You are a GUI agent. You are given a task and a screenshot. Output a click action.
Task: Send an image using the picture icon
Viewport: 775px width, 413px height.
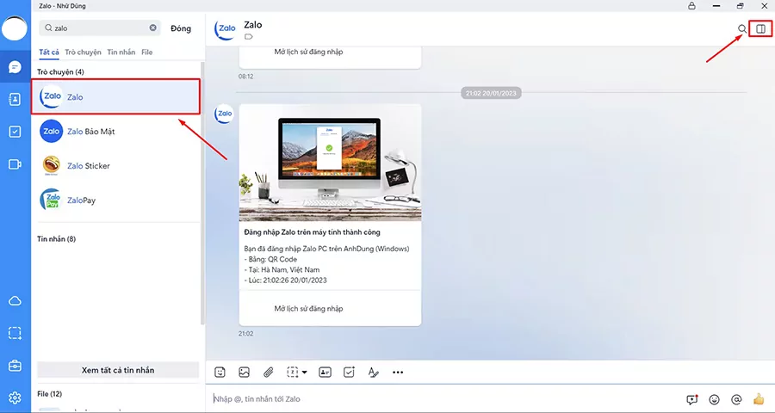pyautogui.click(x=245, y=373)
